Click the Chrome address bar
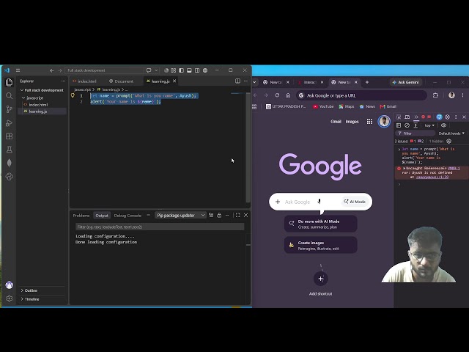This screenshot has width=469, height=352. (x=361, y=95)
